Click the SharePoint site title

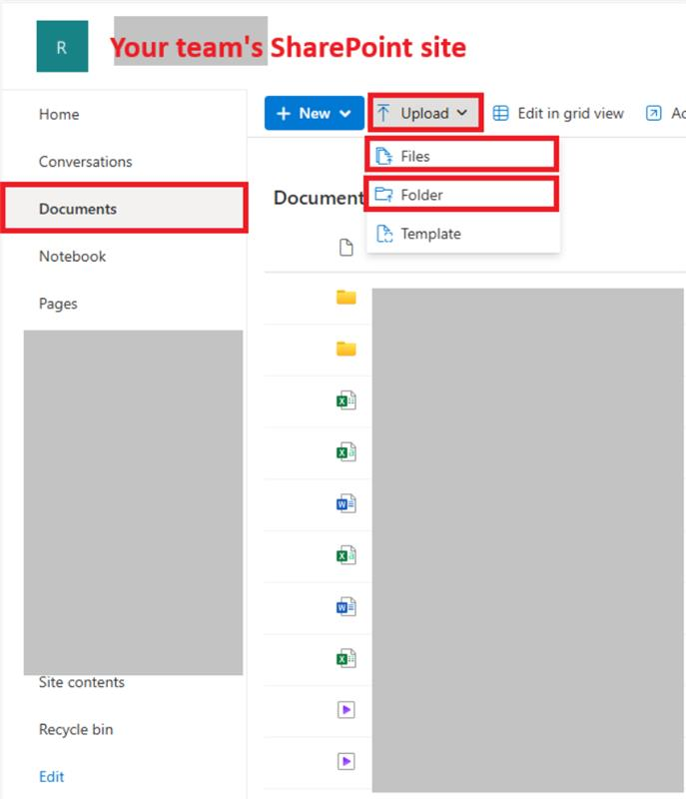pos(289,47)
